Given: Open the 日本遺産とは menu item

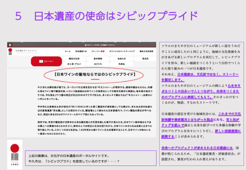Looking at the screenshot, I should (x=81, y=51).
